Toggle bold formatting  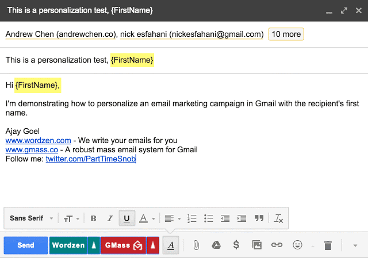[94, 218]
